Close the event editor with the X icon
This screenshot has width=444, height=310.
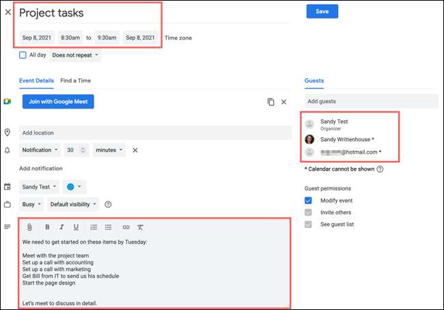tap(8, 12)
